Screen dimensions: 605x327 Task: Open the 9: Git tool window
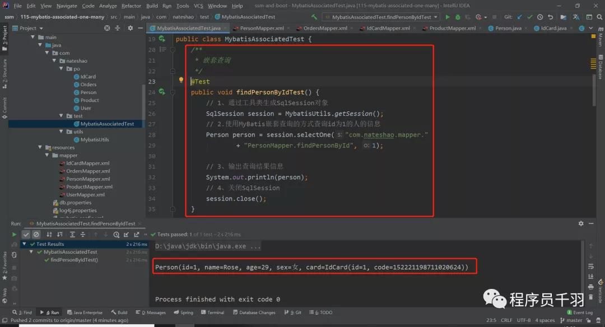tap(293, 312)
